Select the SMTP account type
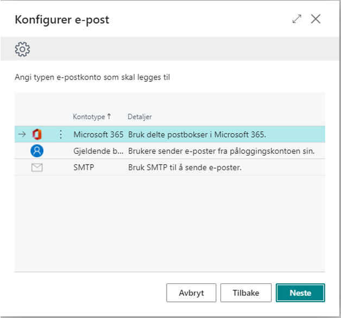 pos(84,167)
